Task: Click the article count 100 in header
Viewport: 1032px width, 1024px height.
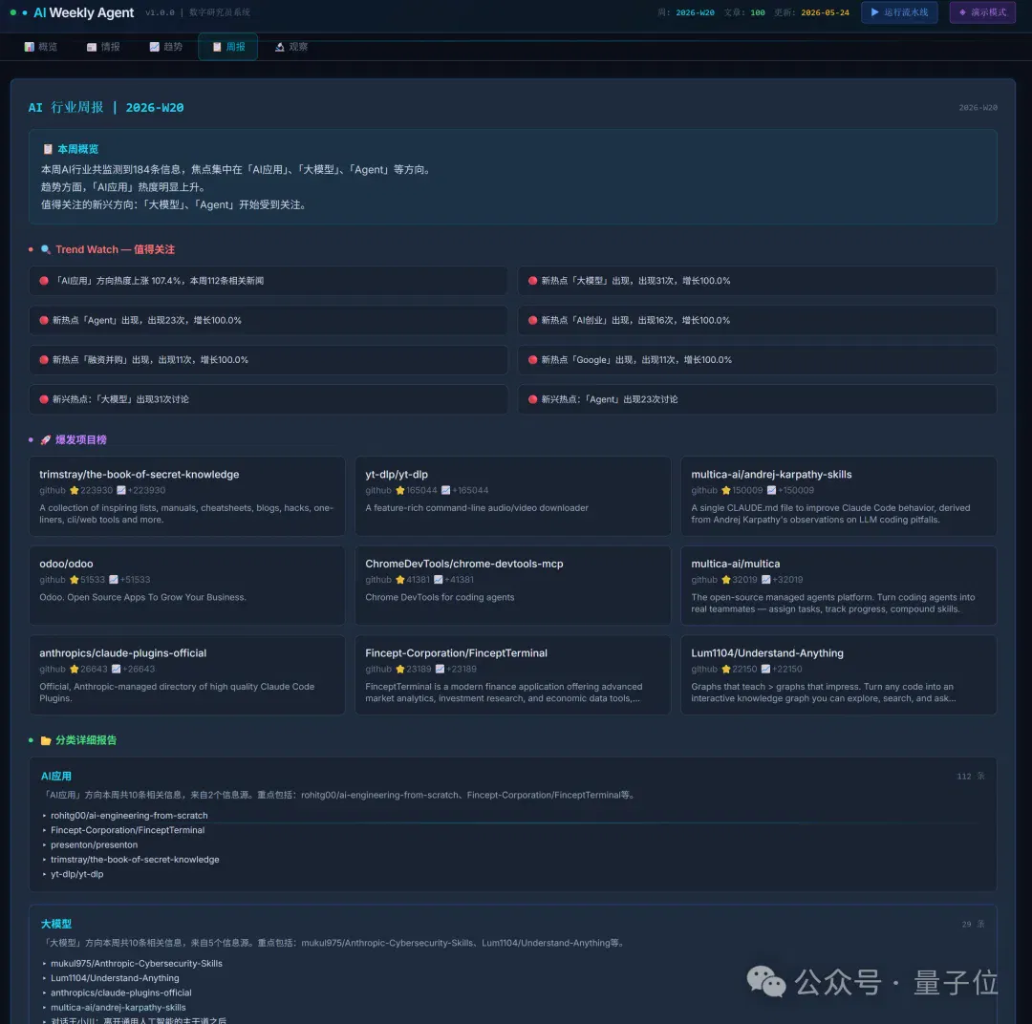Action: [x=758, y=12]
